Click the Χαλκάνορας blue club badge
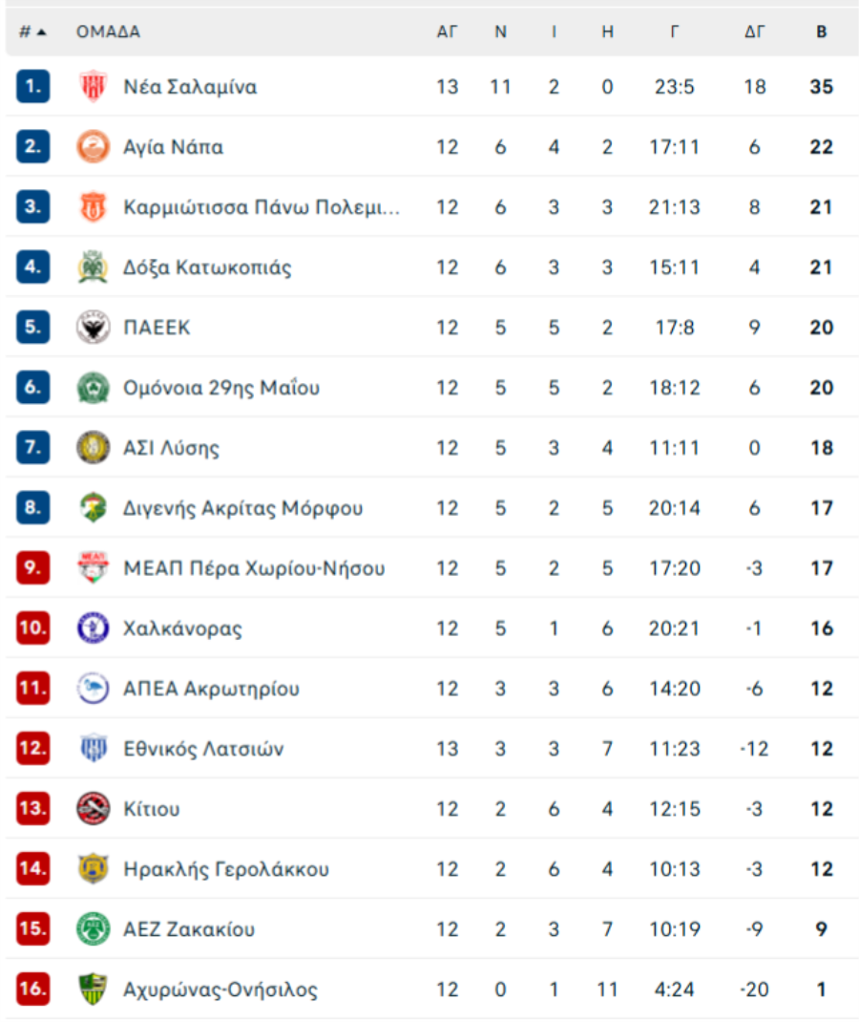 point(93,628)
